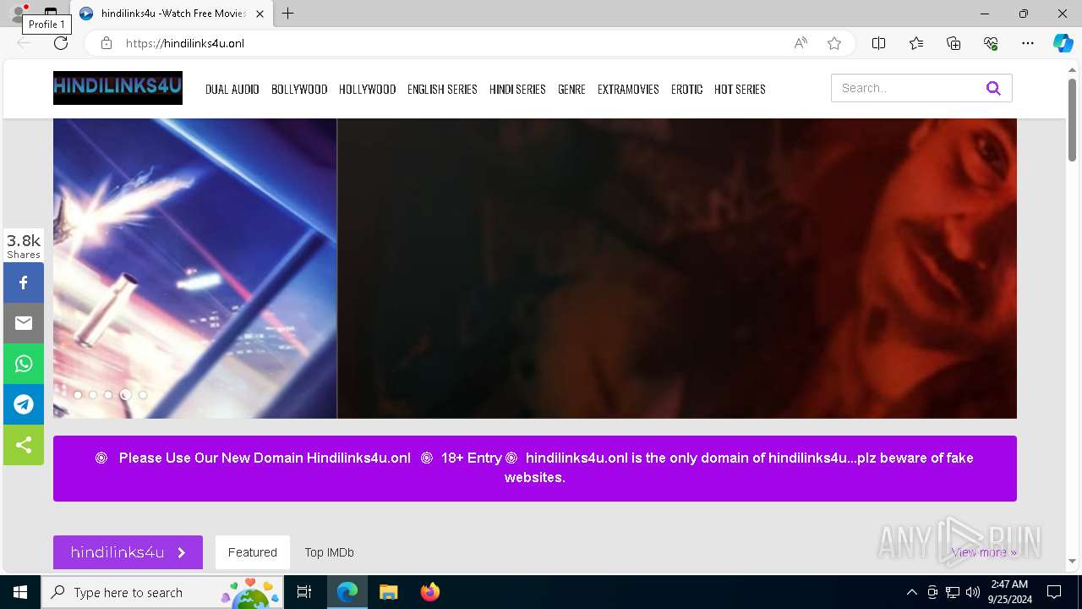Open the notifications center icon
1082x609 pixels.
pos(1054,592)
